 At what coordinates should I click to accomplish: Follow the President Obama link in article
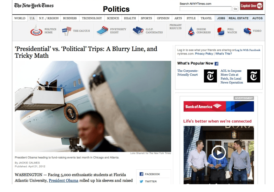63,180
